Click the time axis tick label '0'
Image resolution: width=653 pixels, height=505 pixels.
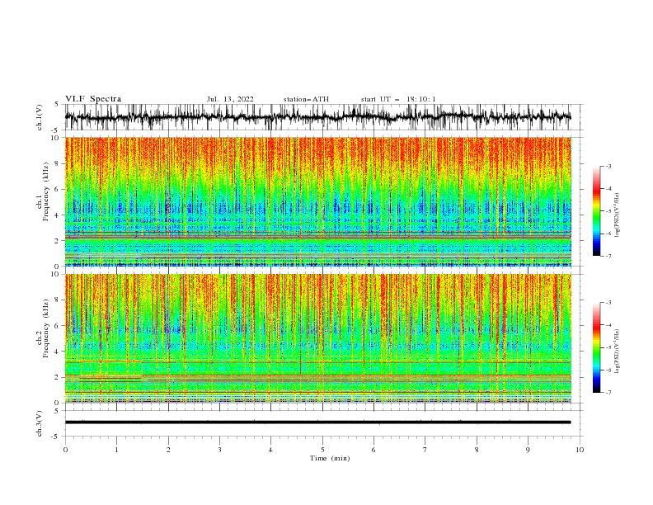click(65, 450)
